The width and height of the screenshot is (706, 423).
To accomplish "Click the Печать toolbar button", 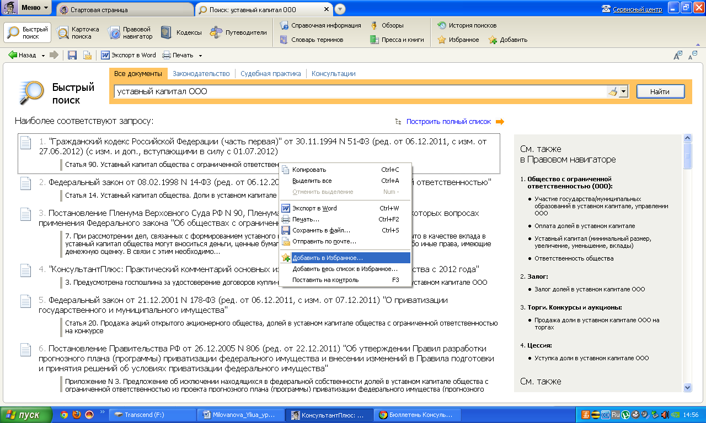I will click(x=178, y=55).
